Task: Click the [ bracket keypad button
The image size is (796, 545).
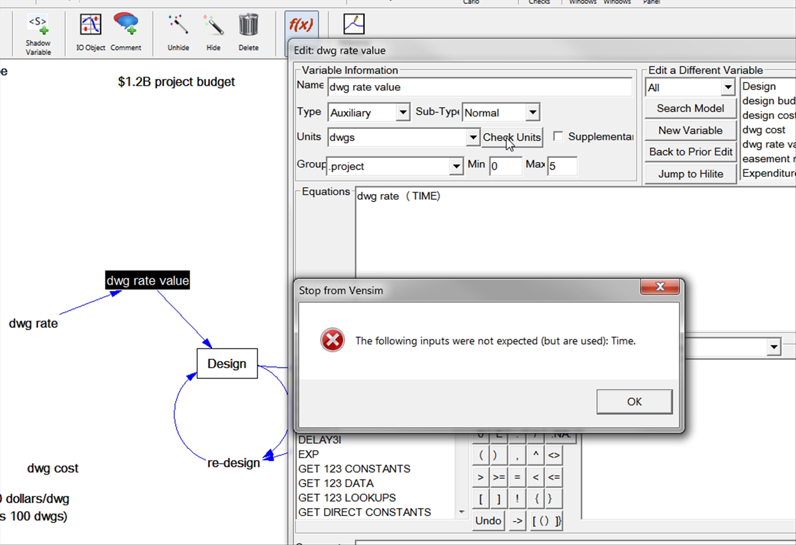Action: (x=481, y=499)
